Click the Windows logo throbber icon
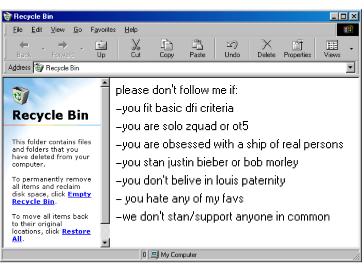Image resolution: width=362 pixels, height=270 pixels. pos(348,30)
